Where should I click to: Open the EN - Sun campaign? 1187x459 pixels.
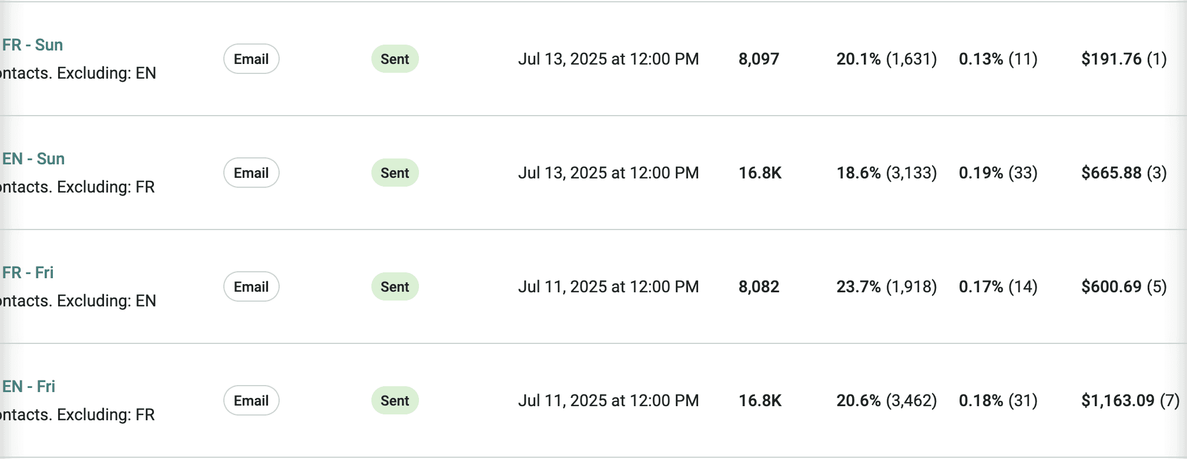[33, 158]
